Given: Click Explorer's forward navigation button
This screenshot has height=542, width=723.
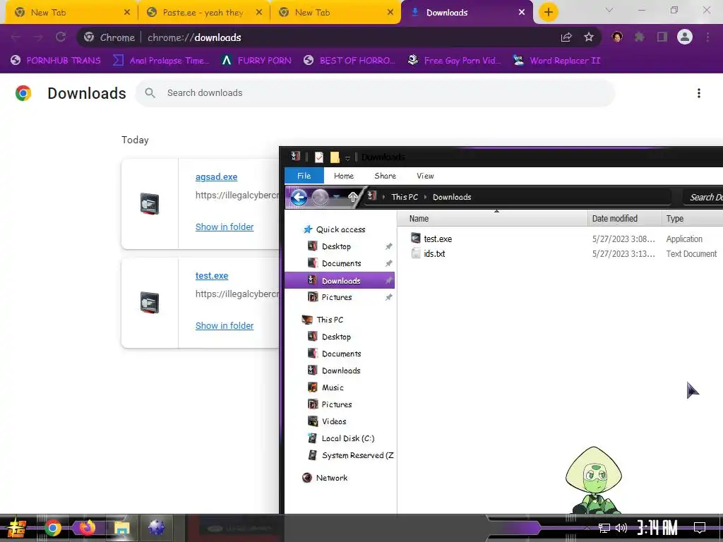Looking at the screenshot, I should [320, 198].
